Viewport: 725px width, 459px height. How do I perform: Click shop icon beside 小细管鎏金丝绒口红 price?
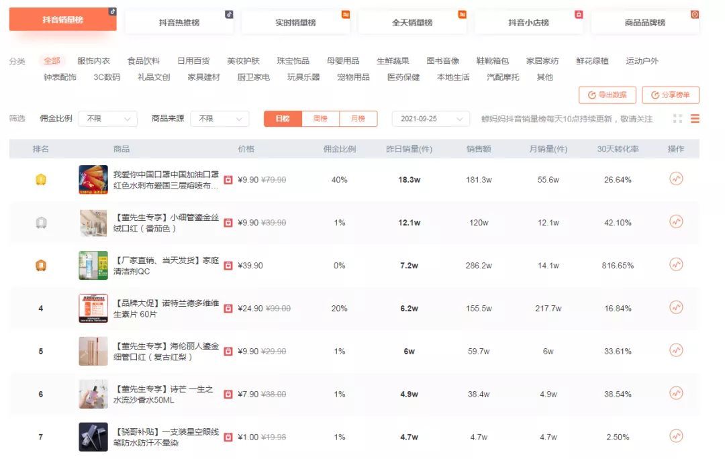(x=228, y=223)
